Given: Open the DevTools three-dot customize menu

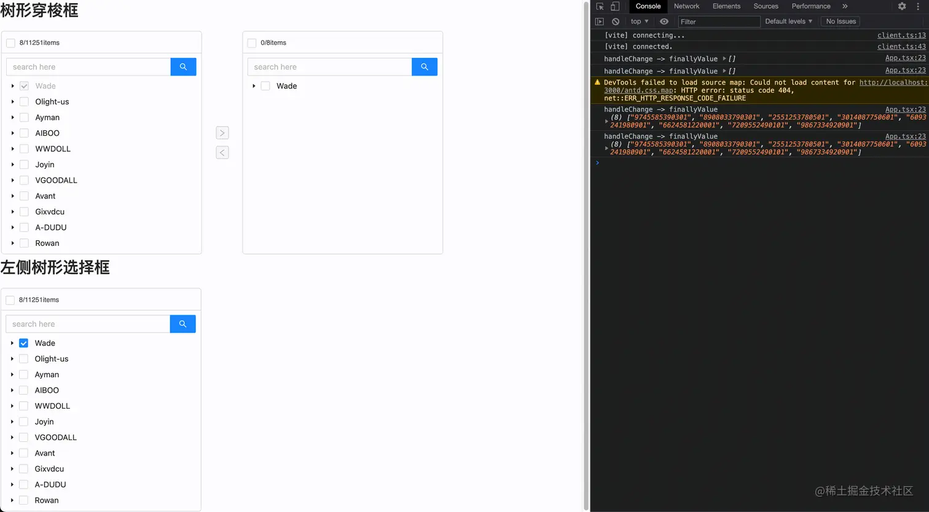Looking at the screenshot, I should point(918,6).
